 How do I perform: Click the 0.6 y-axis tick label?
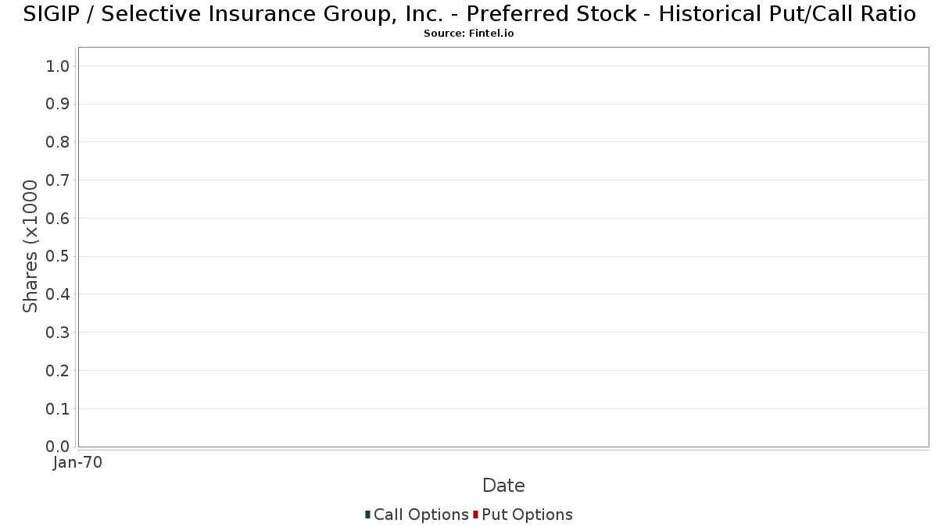(58, 219)
